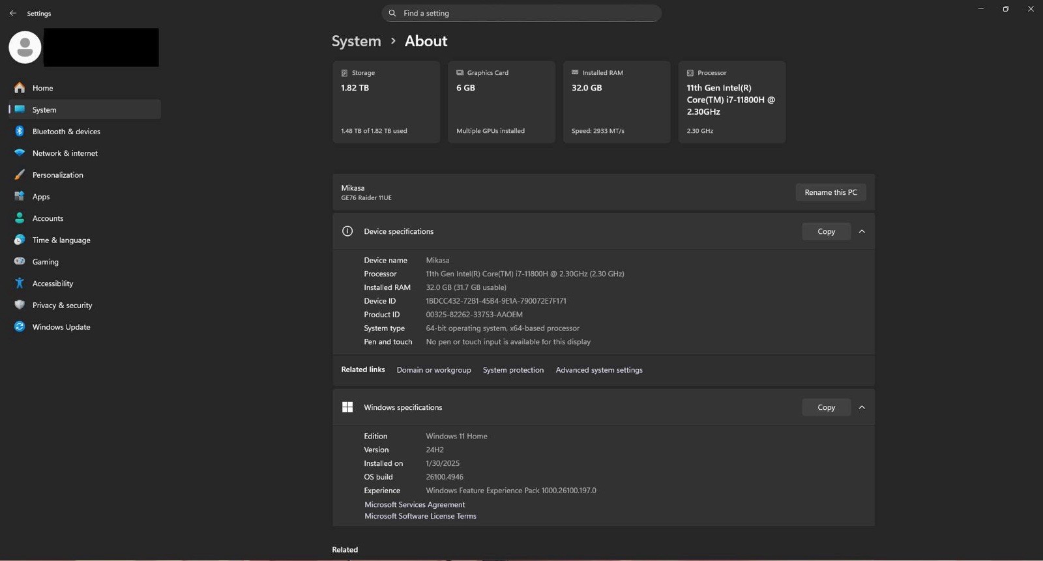Open Advanced system settings link
The width and height of the screenshot is (1043, 561).
(599, 369)
